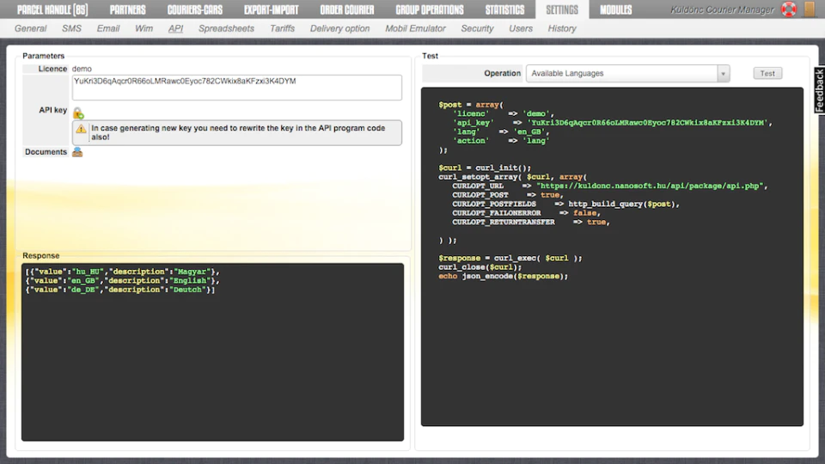This screenshot has height=464, width=825.
Task: Switch to the SMS settings tab
Action: coord(71,28)
